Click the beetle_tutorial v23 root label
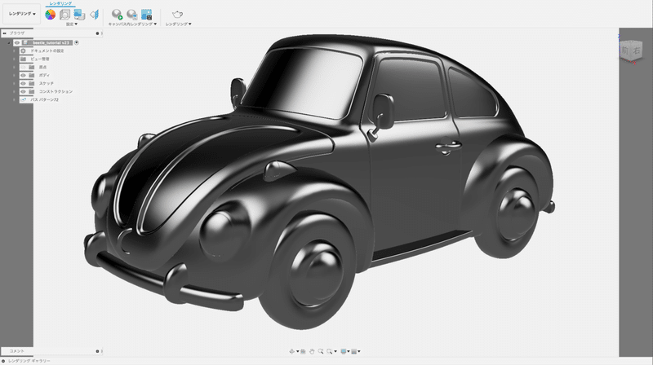The width and height of the screenshot is (653, 365). point(51,43)
